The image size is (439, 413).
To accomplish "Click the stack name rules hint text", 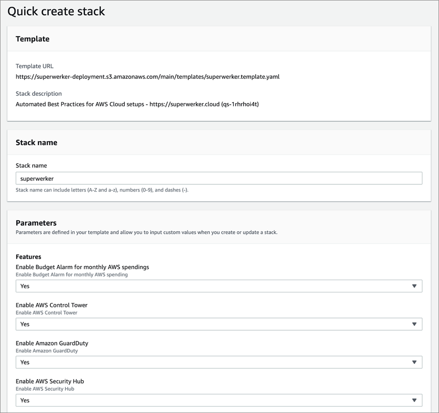I will tap(102, 190).
